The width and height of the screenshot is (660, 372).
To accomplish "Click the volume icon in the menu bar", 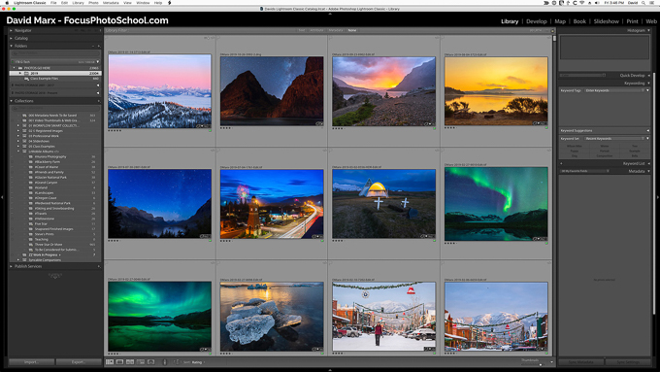I will point(597,3).
